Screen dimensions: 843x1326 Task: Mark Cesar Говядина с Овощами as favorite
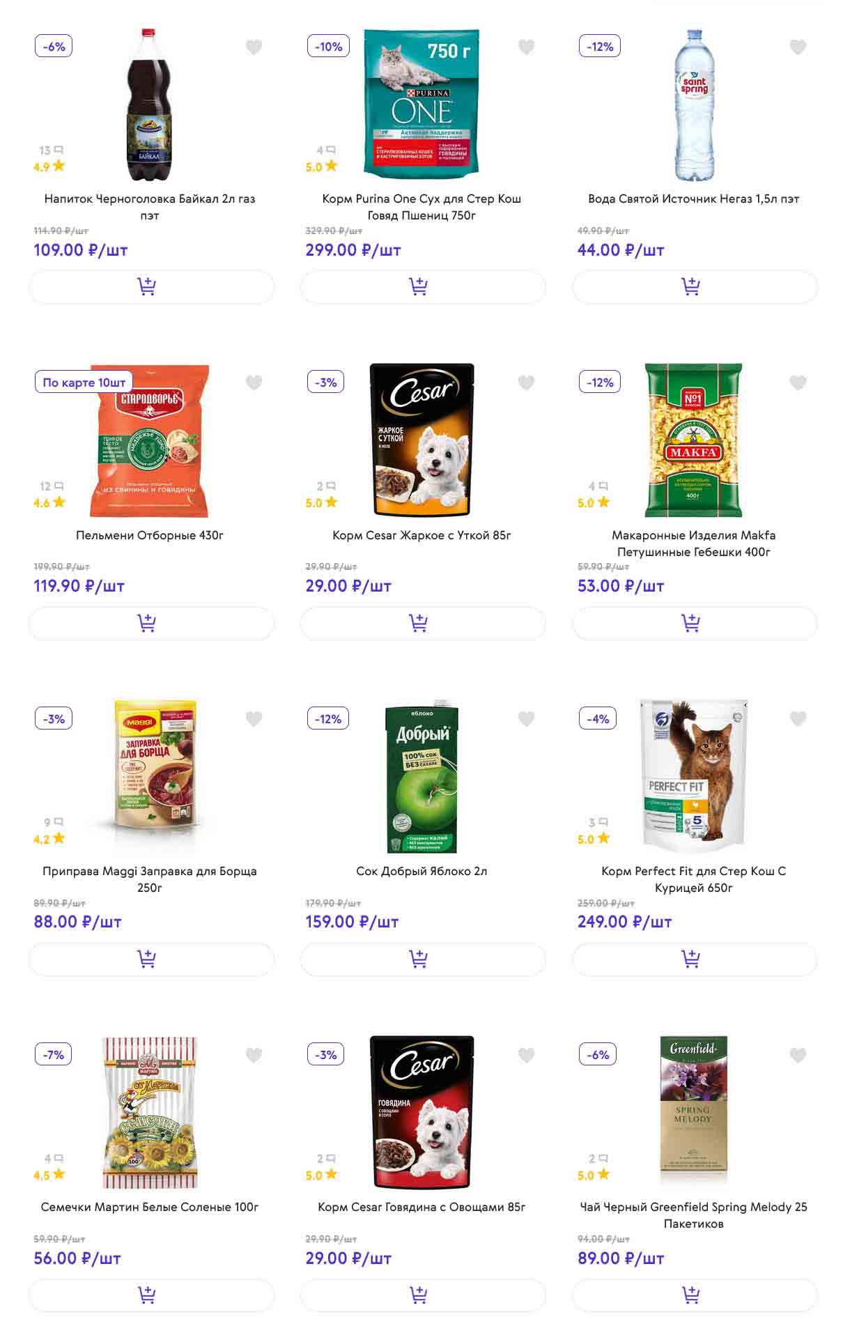[x=526, y=1055]
